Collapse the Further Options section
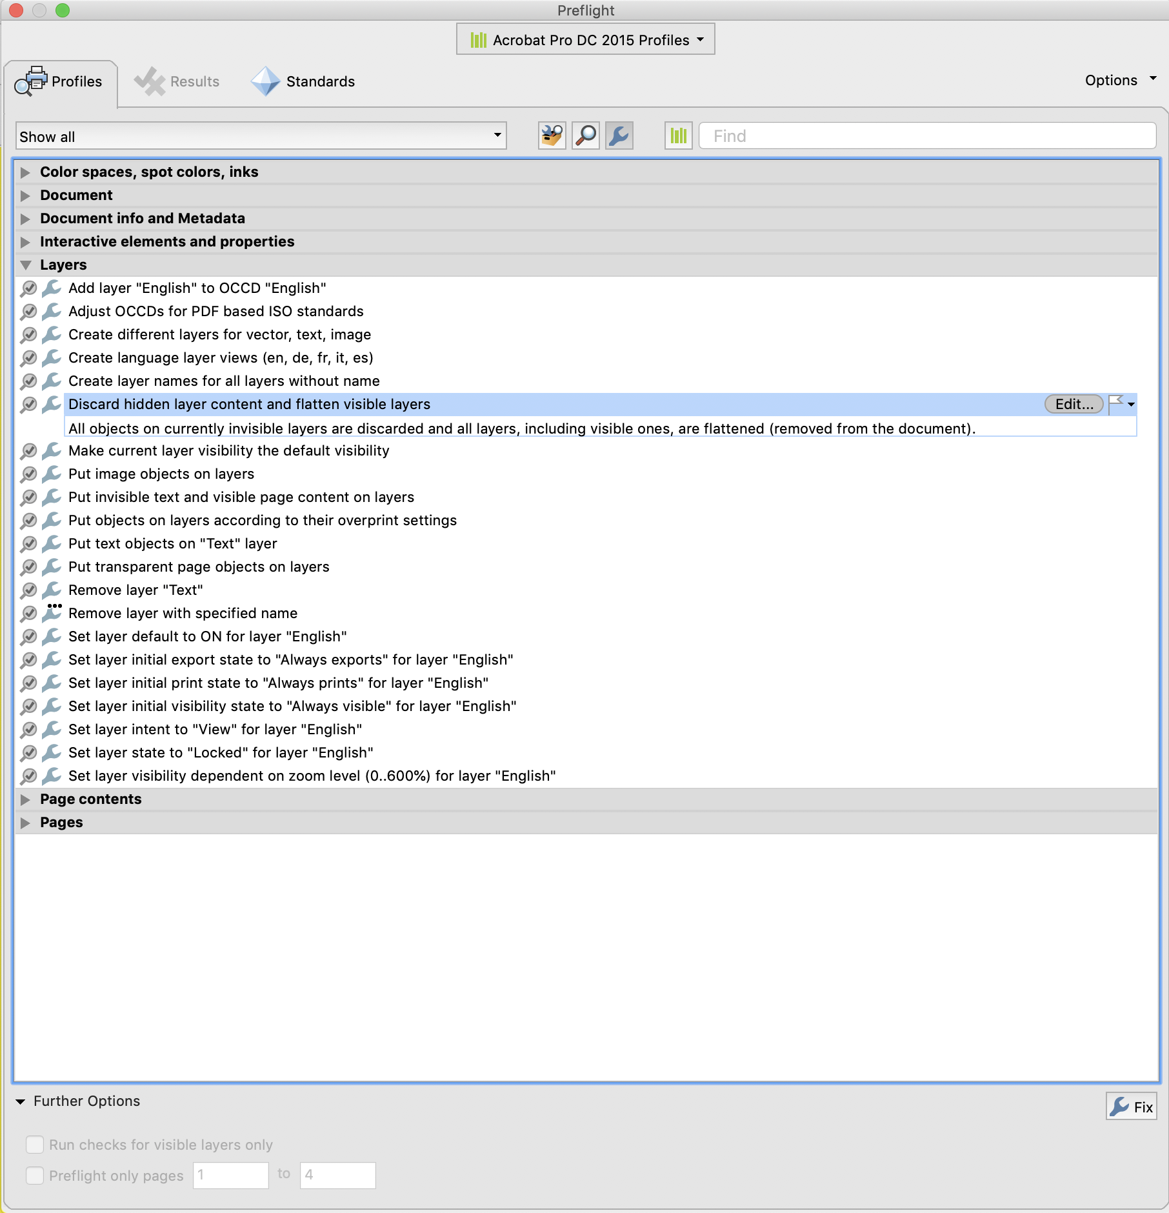The image size is (1169, 1213). [20, 1101]
